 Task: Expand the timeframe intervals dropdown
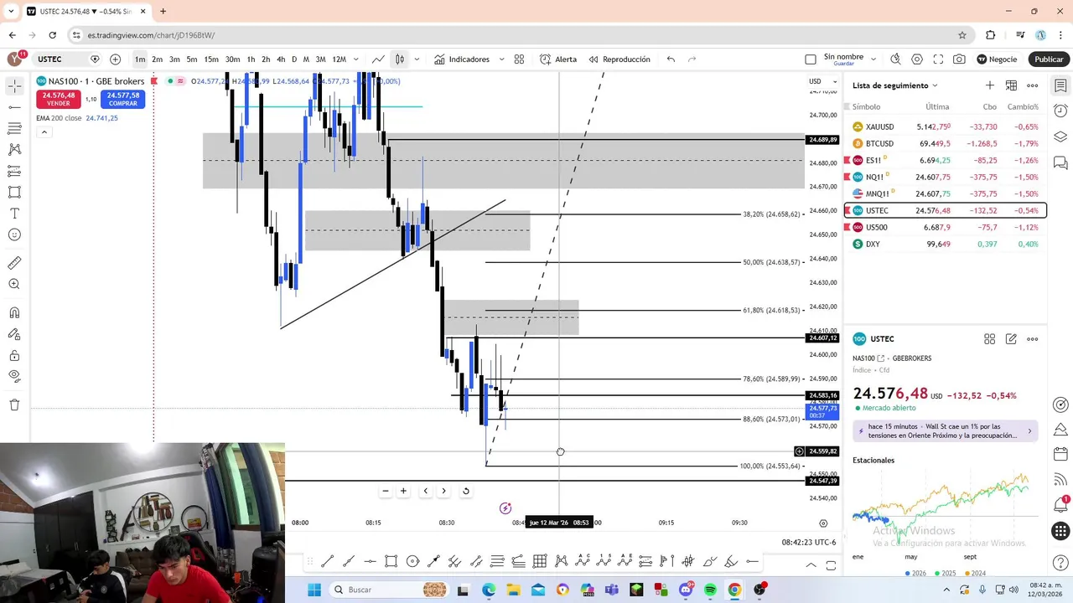pyautogui.click(x=356, y=59)
